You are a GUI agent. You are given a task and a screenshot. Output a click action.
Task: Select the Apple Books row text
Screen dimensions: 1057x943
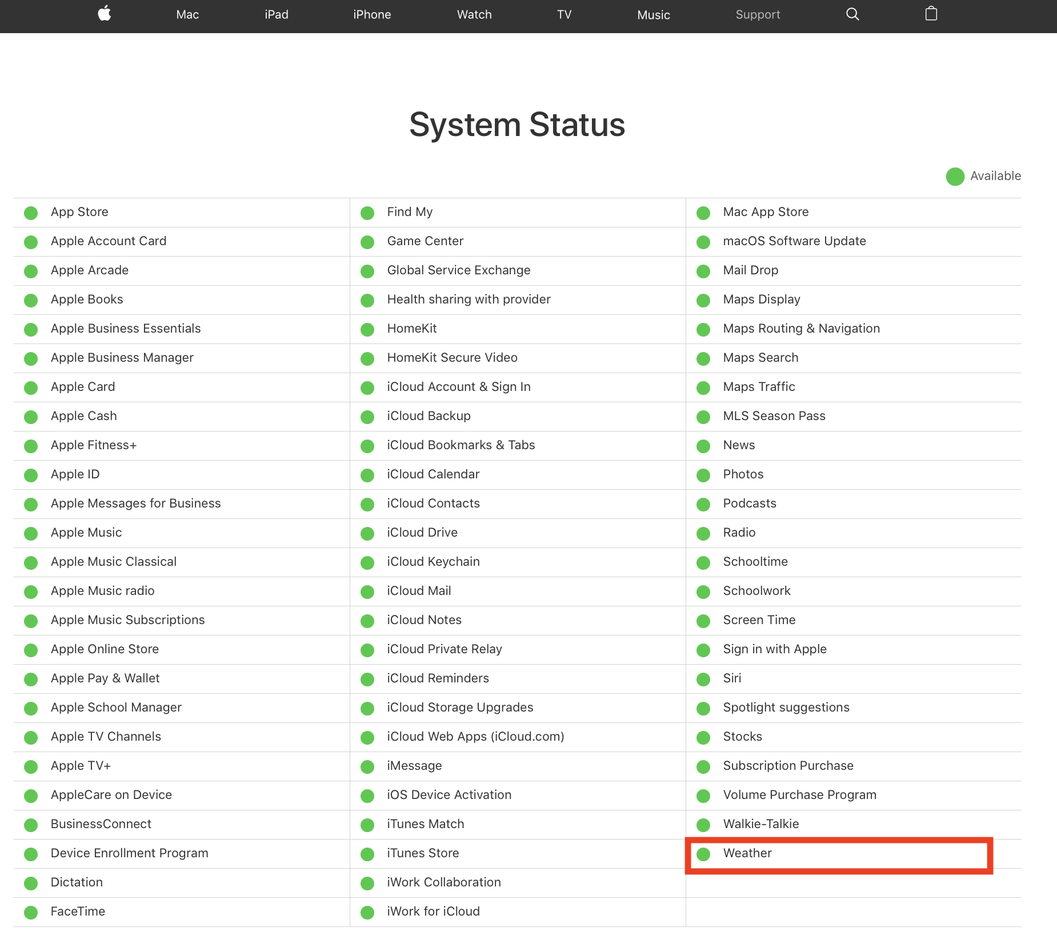(87, 299)
